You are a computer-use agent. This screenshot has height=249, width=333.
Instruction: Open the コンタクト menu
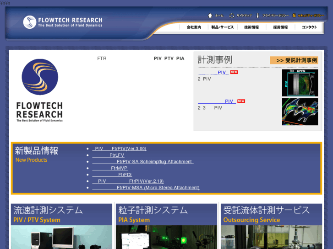[x=309, y=27]
